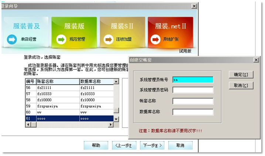
Task: Select account row 60 named vv
Action: (x=69, y=112)
